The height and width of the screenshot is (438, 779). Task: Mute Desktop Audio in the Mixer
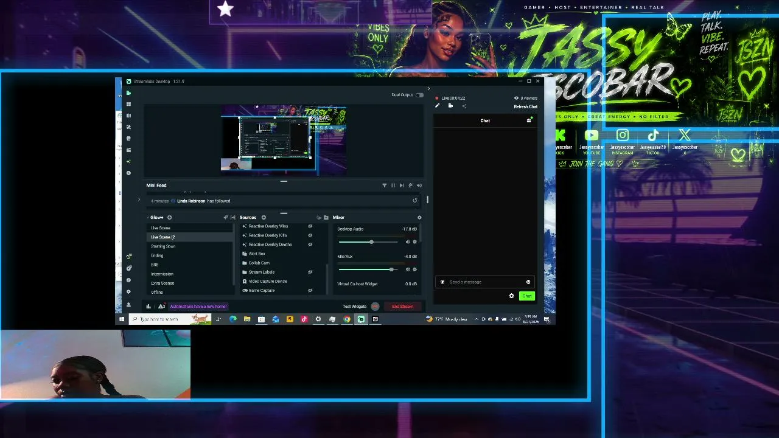pyautogui.click(x=408, y=242)
